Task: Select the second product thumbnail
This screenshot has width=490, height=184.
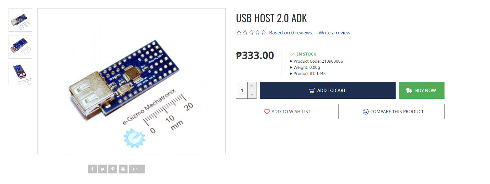Action: tap(20, 47)
